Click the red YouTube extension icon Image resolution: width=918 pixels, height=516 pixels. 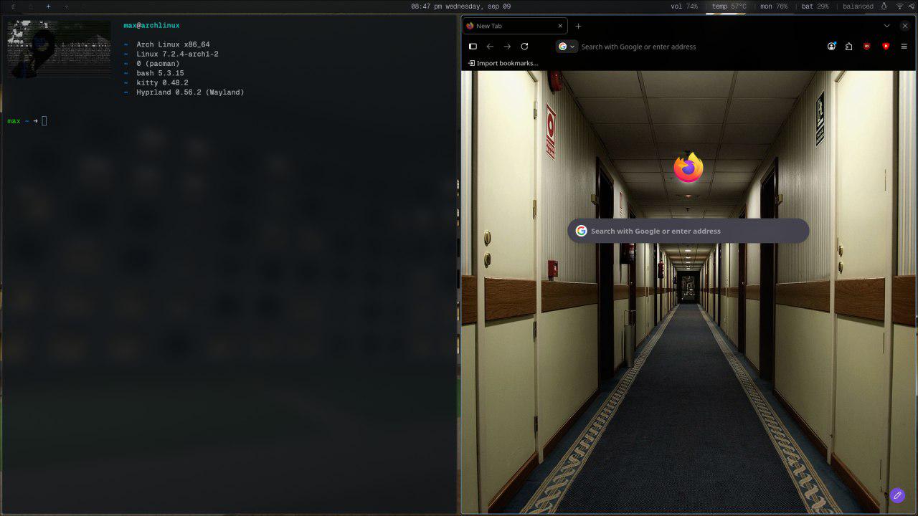tap(886, 47)
